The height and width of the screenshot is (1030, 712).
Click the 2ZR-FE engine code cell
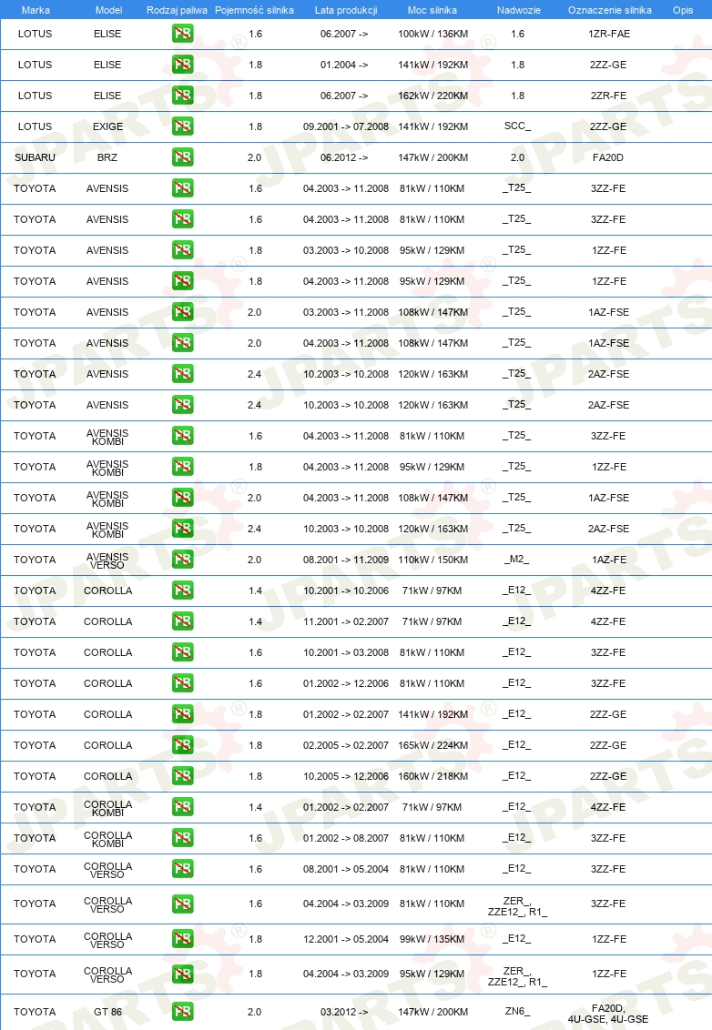pyautogui.click(x=609, y=96)
